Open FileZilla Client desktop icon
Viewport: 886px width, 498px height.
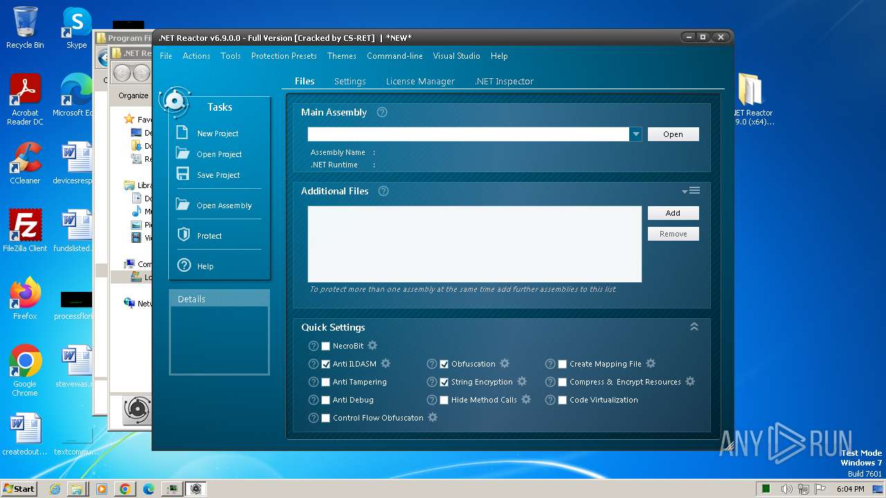[25, 231]
